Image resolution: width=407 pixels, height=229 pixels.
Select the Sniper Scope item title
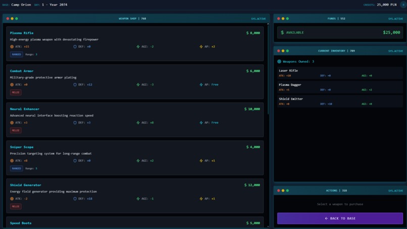coord(22,147)
